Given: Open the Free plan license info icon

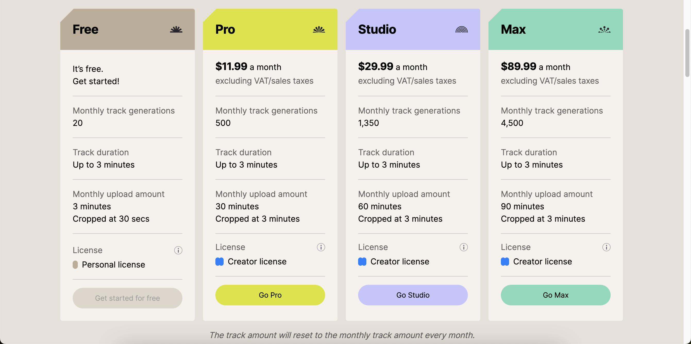Looking at the screenshot, I should click(178, 250).
